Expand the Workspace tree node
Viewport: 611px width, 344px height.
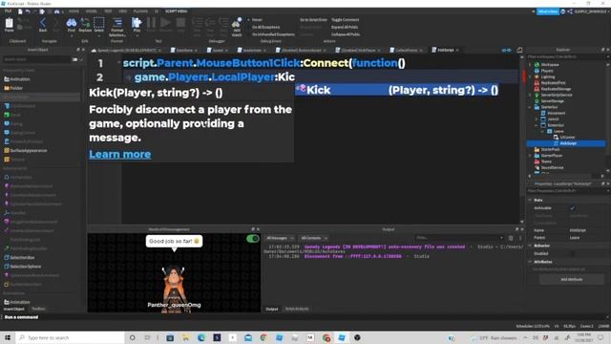point(530,64)
